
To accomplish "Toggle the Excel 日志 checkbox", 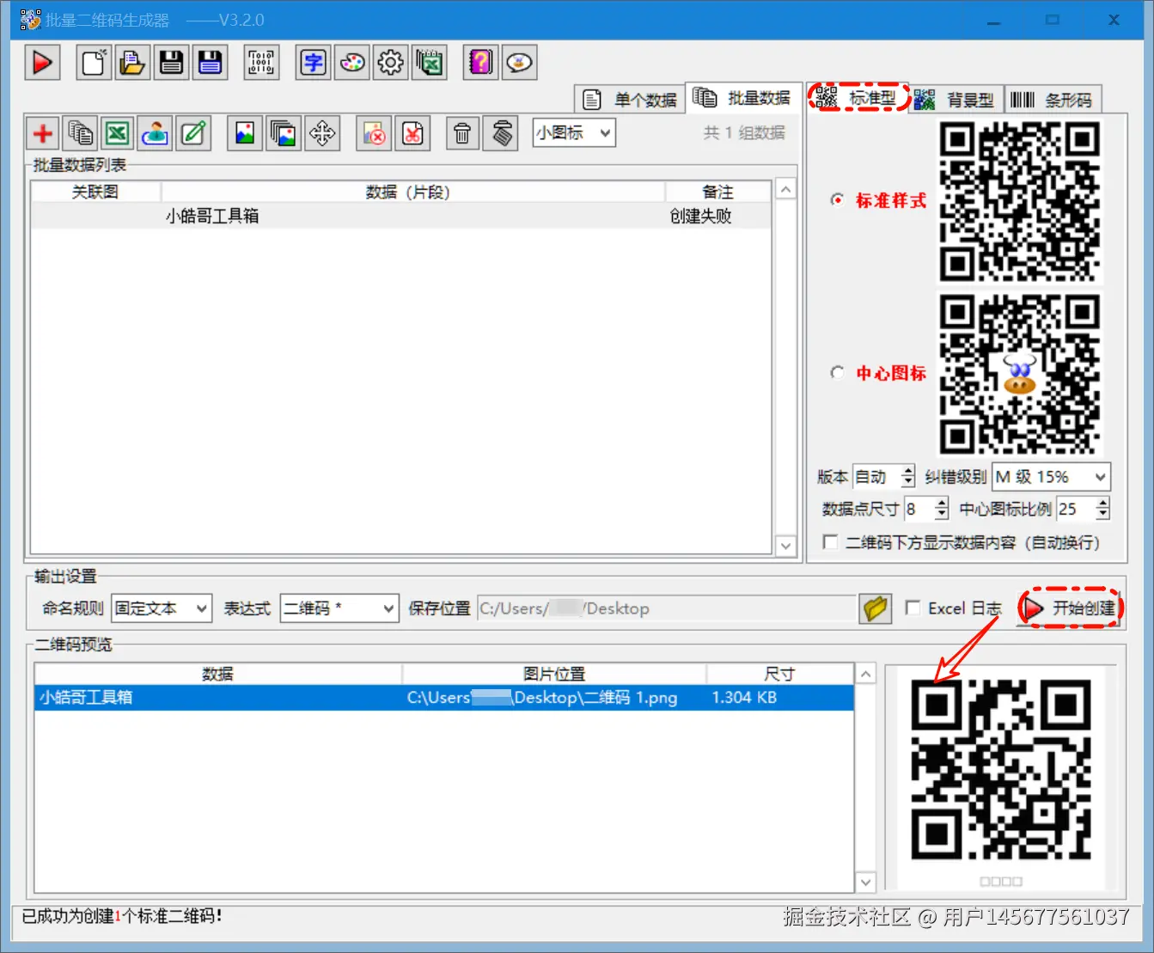I will coord(913,608).
